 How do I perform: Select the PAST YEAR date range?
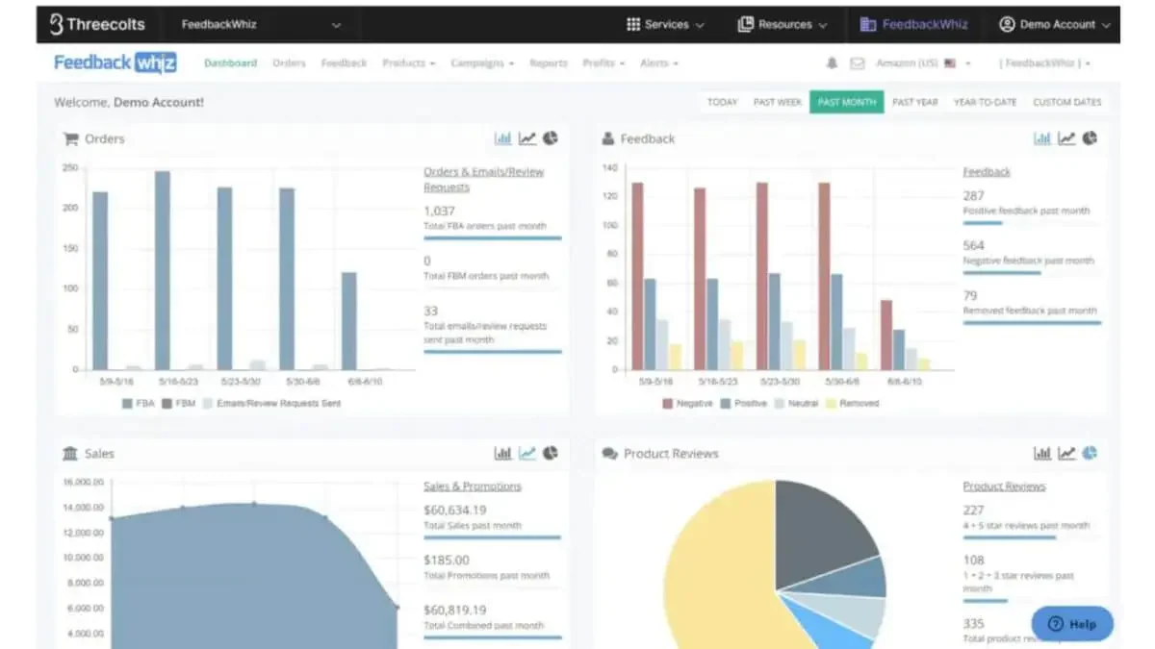coord(914,102)
